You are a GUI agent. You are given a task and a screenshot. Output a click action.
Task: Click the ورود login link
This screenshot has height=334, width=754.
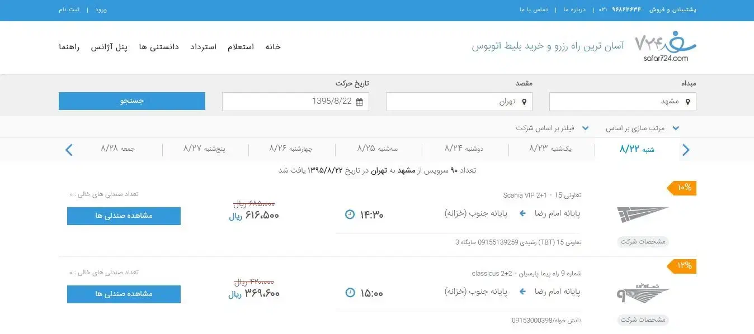pos(101,9)
